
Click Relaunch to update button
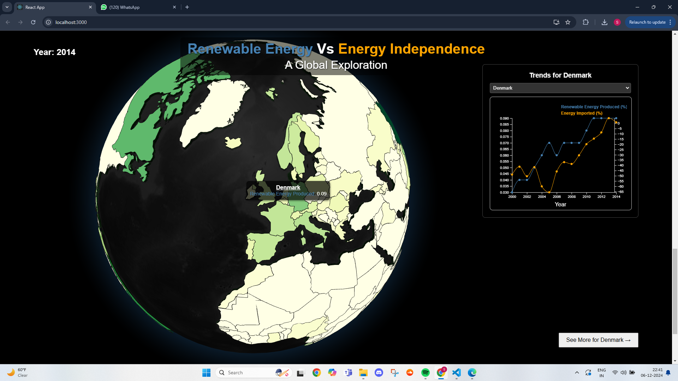pyautogui.click(x=647, y=22)
